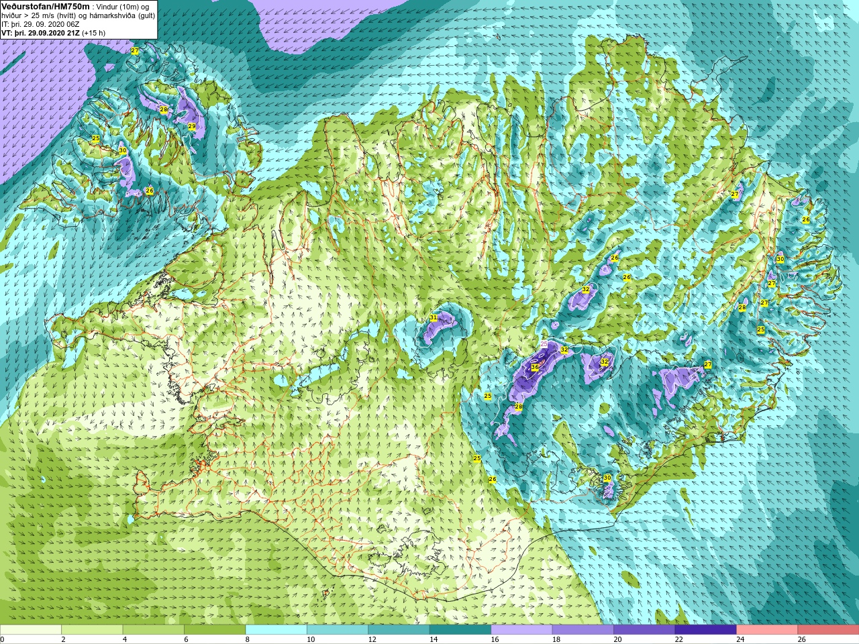859x644 pixels.
Task: Click the legend scale label '2'
Action: [x=63, y=639]
